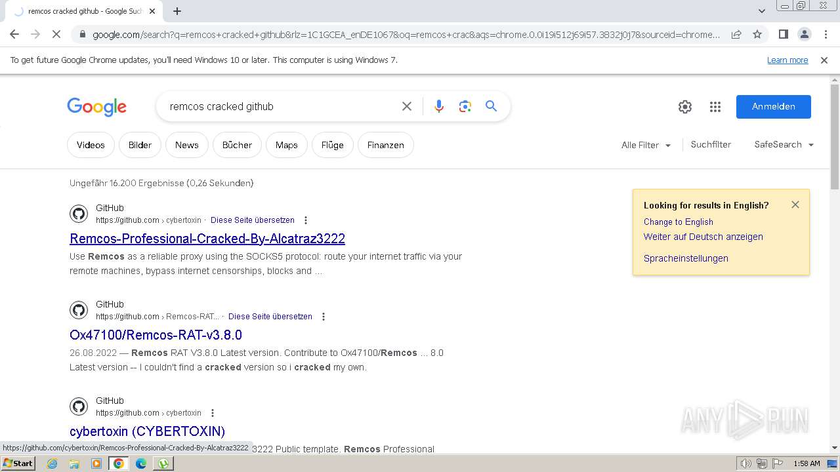840x472 pixels.
Task: Select the Bilder filter
Action: pyautogui.click(x=140, y=145)
